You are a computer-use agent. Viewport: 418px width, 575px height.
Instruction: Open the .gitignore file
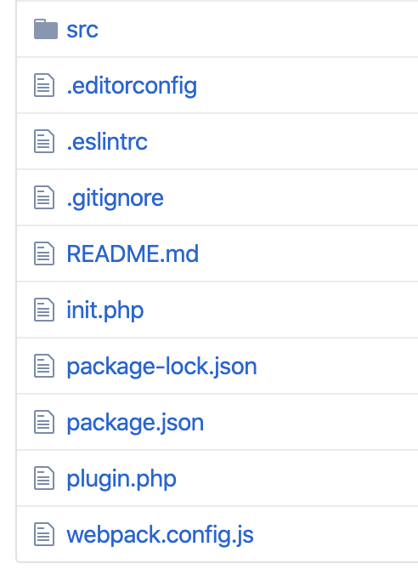point(115,199)
